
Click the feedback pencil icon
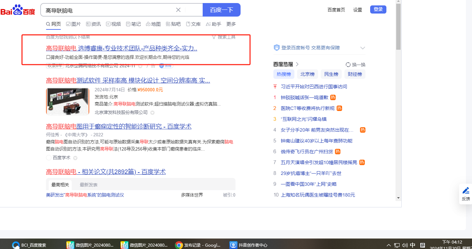[x=466, y=190]
